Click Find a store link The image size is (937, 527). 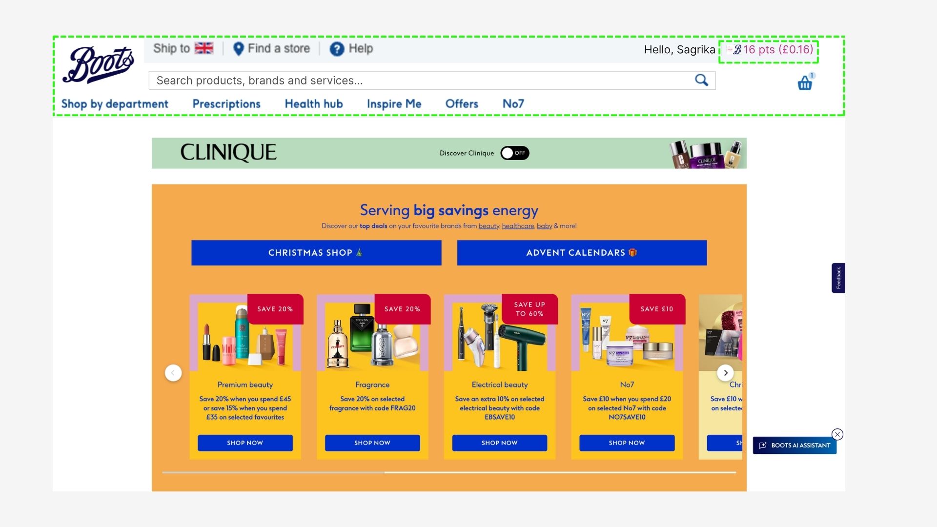(x=279, y=48)
